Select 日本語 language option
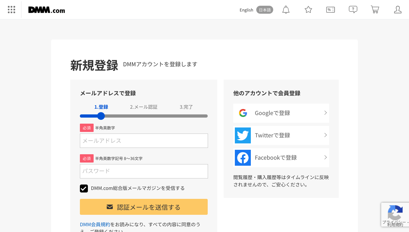409x232 pixels. click(265, 10)
